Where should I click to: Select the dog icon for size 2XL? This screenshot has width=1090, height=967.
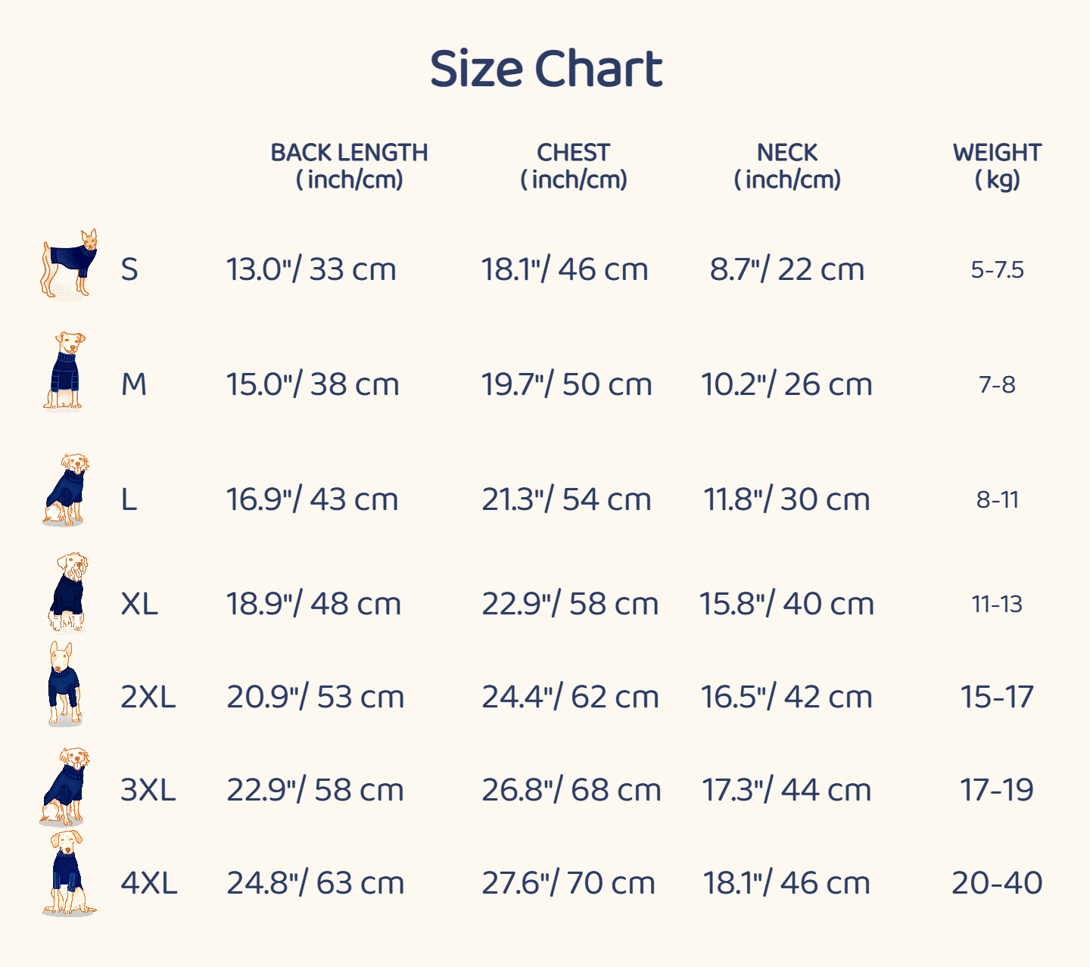coord(64,684)
